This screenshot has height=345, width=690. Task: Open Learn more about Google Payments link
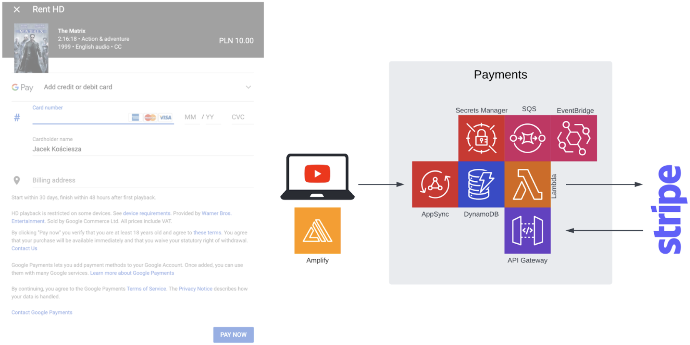[x=132, y=273]
